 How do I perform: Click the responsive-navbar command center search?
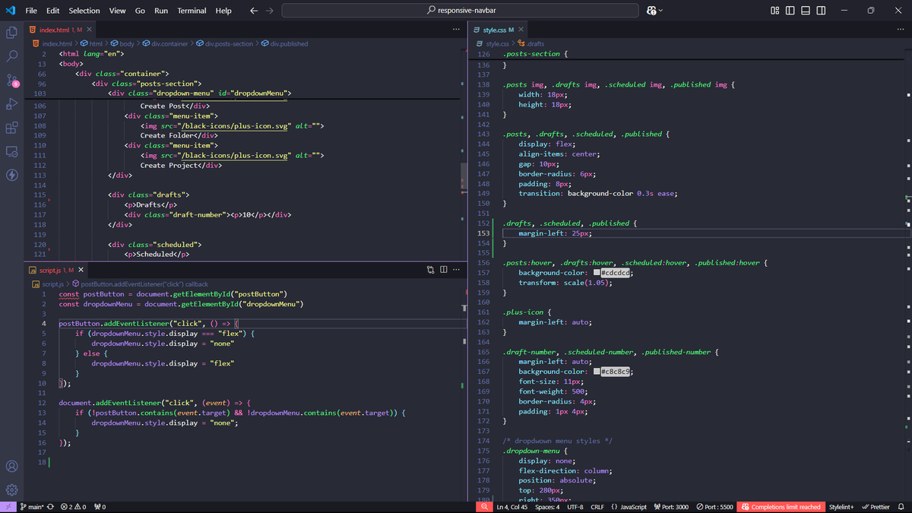click(x=461, y=11)
